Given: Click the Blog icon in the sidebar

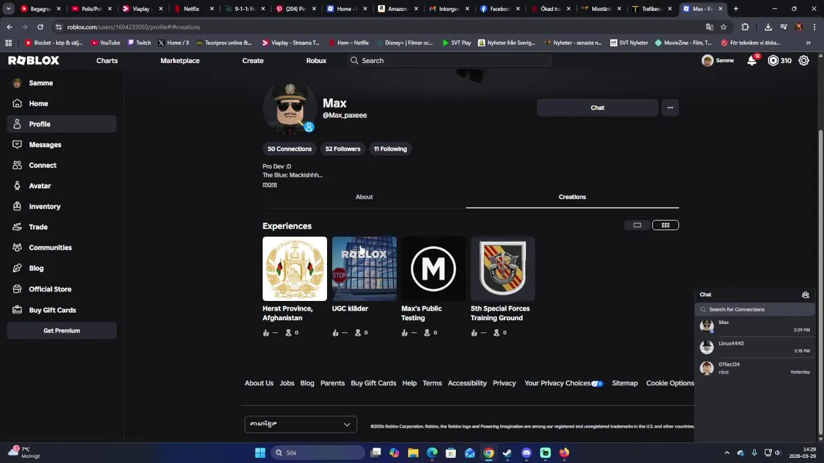Looking at the screenshot, I should 17,268.
